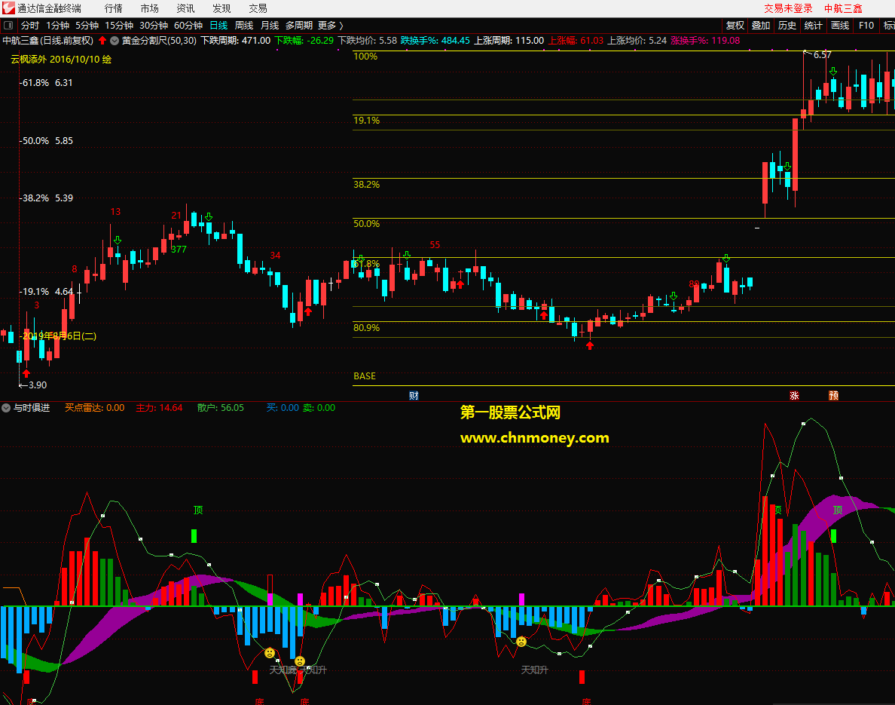
Task: Click the -19.1% 4.64 level label
Action: click(x=46, y=292)
